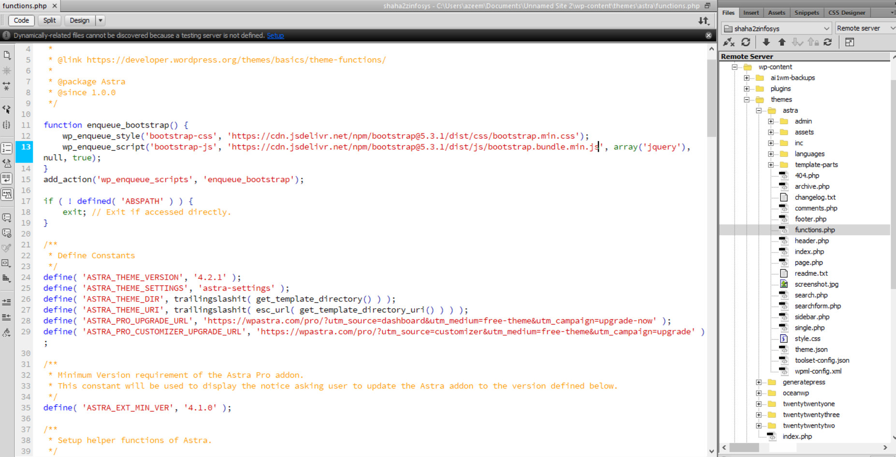Click the Put files up-arrow icon
Screen dimensions: 896x457
click(782, 43)
